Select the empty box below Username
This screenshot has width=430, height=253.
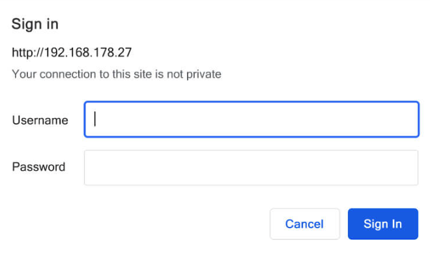[x=251, y=168]
